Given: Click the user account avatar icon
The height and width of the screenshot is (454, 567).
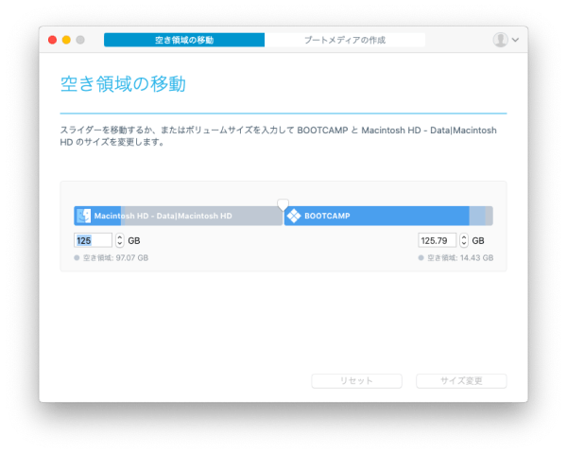Looking at the screenshot, I should (x=501, y=40).
